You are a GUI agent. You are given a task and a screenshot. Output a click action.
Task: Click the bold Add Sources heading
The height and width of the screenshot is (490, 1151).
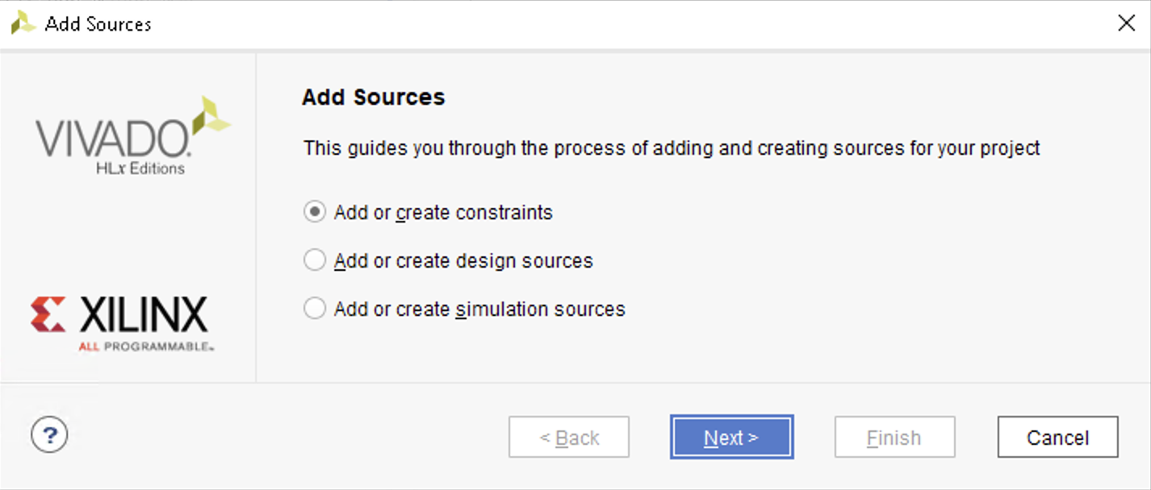tap(373, 98)
